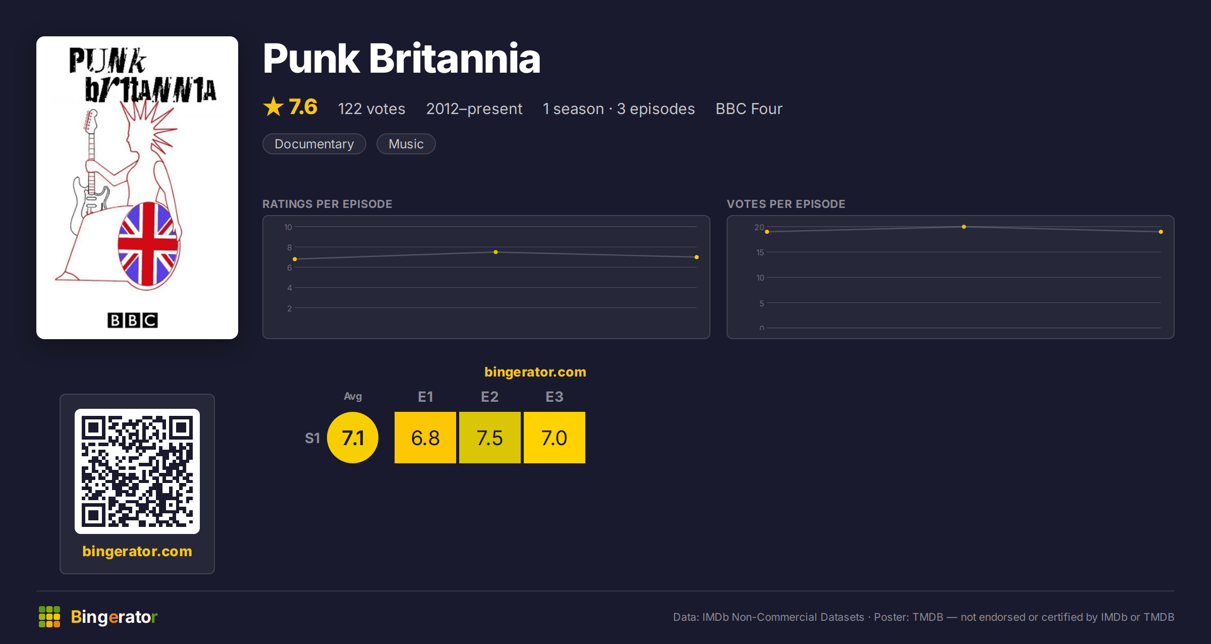Click the Bingerator grid logo icon
Screen dimensions: 1211x644
tap(49, 617)
